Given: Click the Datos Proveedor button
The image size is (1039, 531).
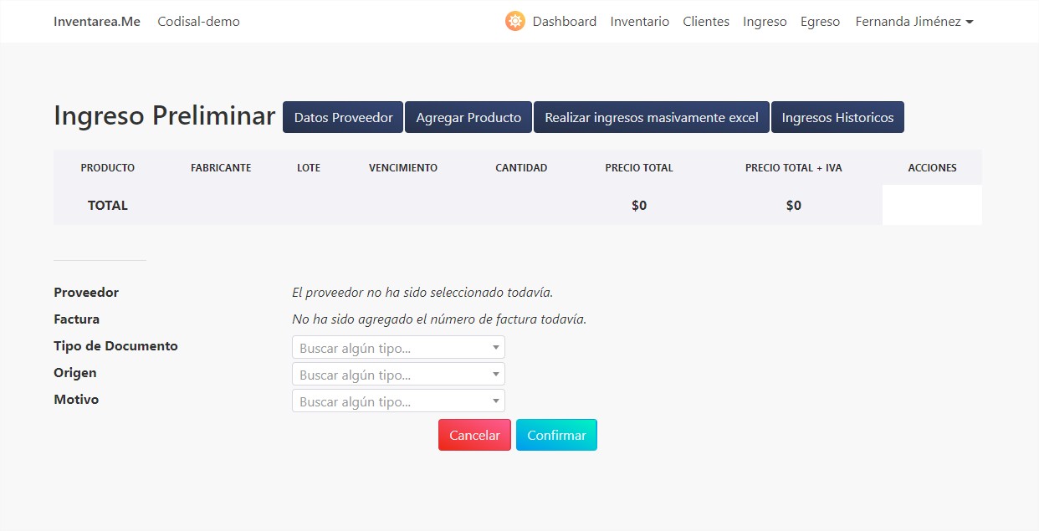Looking at the screenshot, I should pyautogui.click(x=342, y=117).
